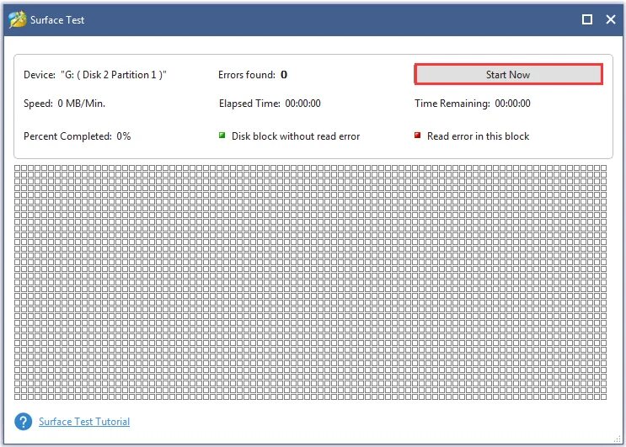The height and width of the screenshot is (447, 626).
Task: Click the green no-read-error legend square
Action: click(x=222, y=136)
